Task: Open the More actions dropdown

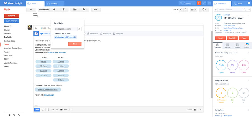Action: 96,10
